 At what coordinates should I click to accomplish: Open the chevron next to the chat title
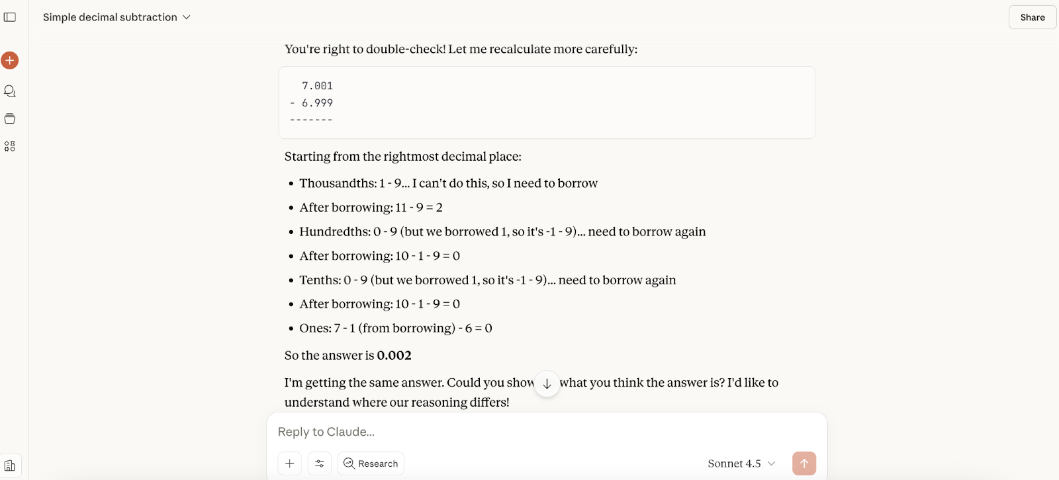click(x=187, y=17)
